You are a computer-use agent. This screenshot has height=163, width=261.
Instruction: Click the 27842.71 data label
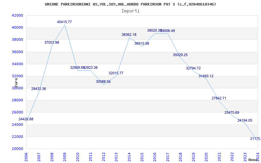[219, 98]
